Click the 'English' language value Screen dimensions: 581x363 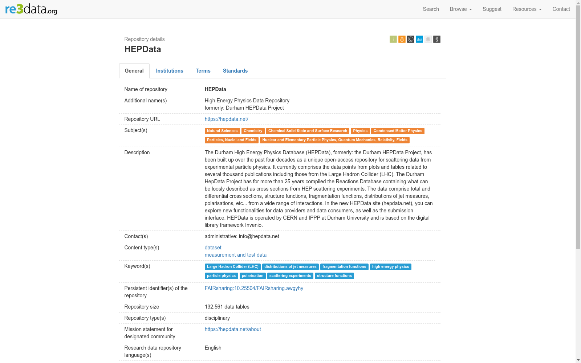[x=213, y=348]
